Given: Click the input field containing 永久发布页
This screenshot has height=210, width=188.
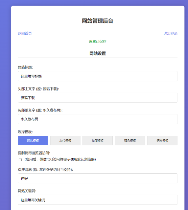Looking at the screenshot, I should (98, 119).
